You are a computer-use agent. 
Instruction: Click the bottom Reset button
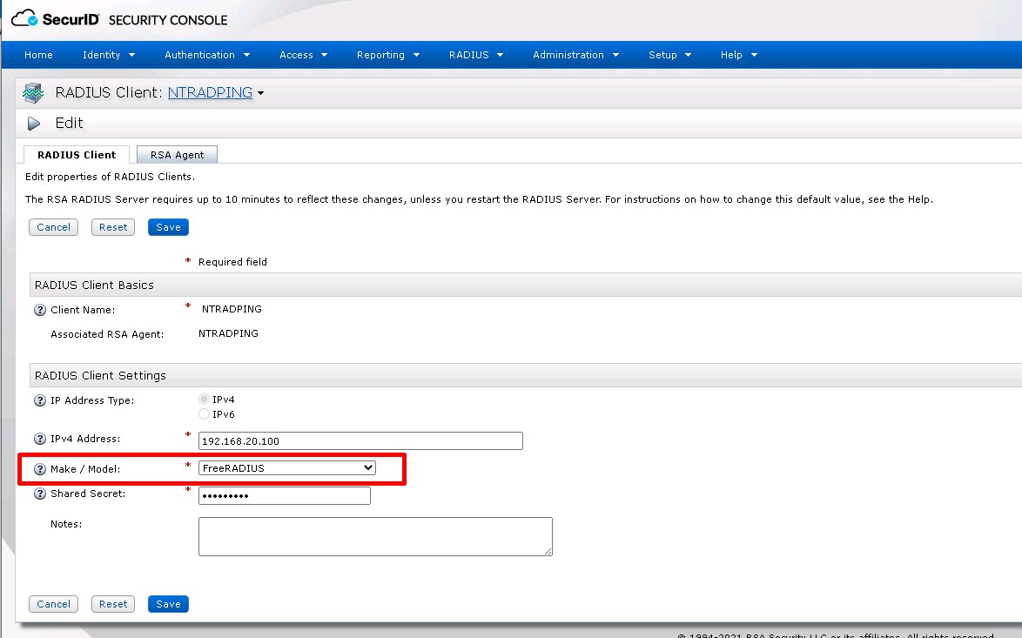click(113, 604)
